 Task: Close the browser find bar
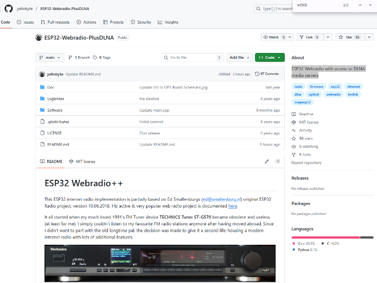click(x=371, y=5)
